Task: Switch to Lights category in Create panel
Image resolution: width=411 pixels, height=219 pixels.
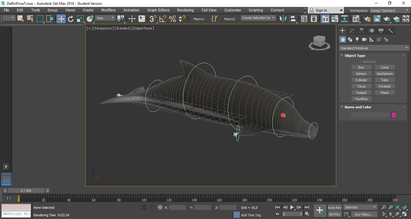Action: [x=357, y=39]
